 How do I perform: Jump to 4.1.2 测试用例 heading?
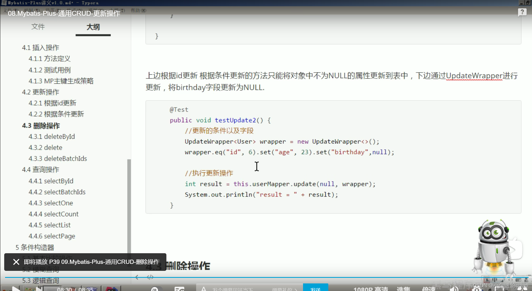tap(49, 70)
